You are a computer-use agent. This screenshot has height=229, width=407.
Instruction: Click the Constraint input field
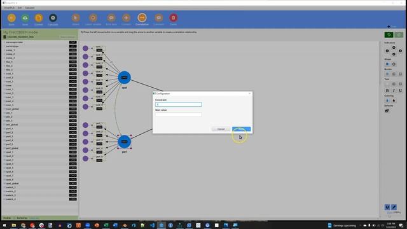178,104
